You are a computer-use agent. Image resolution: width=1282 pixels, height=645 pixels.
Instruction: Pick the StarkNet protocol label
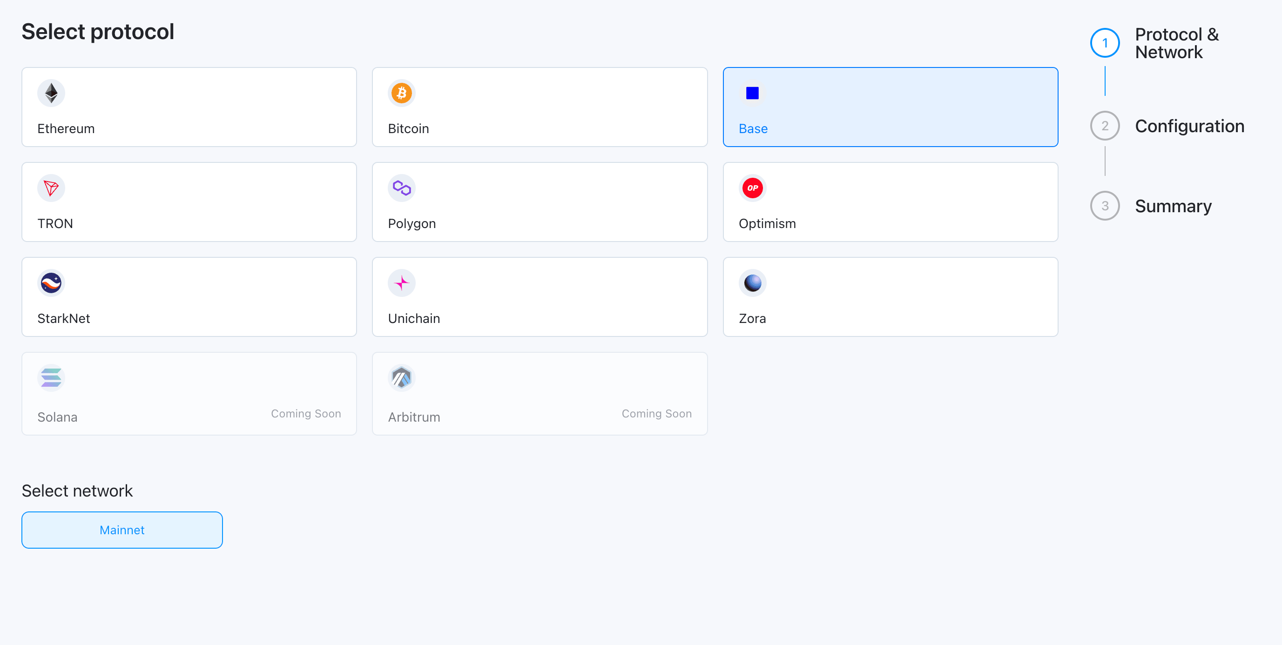(x=64, y=318)
